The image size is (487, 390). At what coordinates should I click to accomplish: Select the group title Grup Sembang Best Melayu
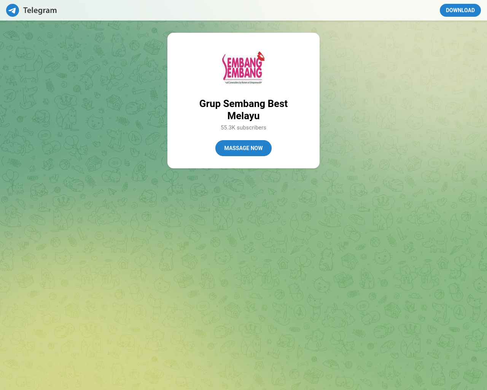(243, 110)
